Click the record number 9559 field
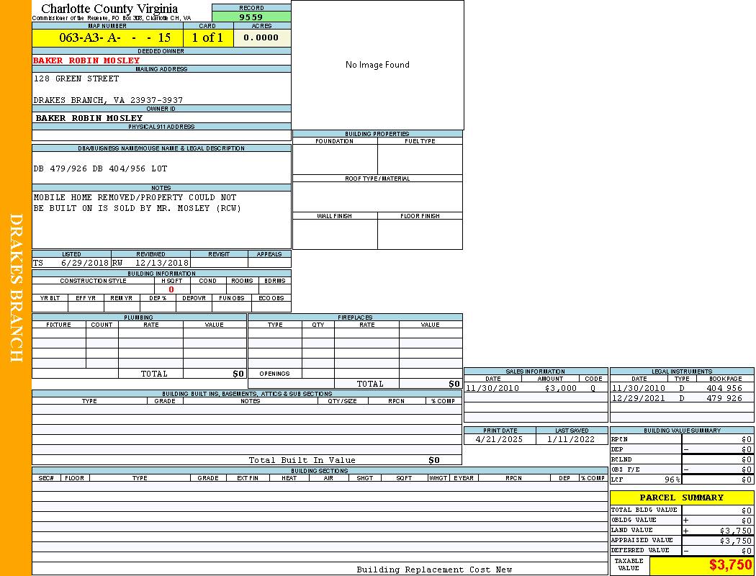 point(251,17)
